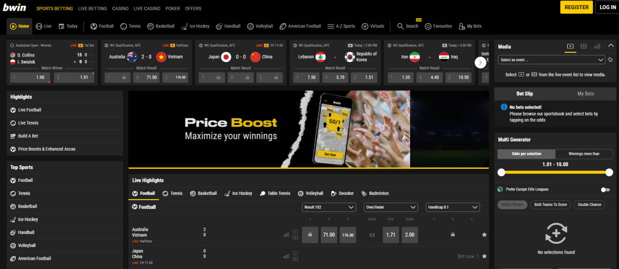Select Winnings more than option
This screenshot has height=269, width=619.
[x=584, y=154]
